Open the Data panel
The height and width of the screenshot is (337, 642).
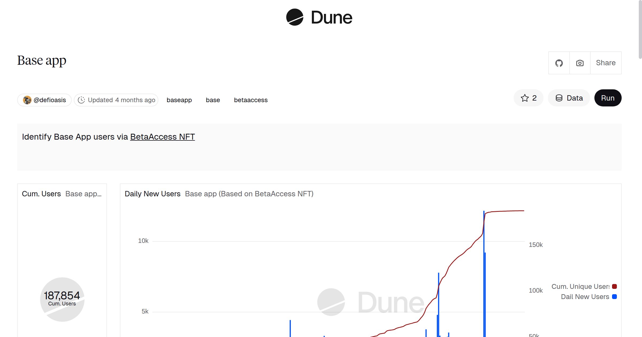[x=569, y=98]
